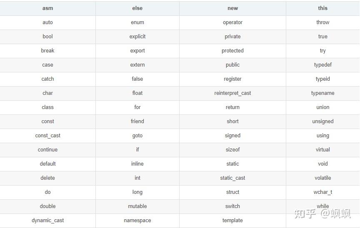Select the "this" header cell

pyautogui.click(x=322, y=8)
